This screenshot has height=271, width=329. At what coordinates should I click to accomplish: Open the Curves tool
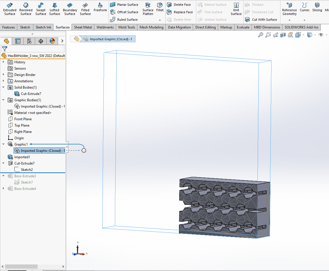click(305, 7)
